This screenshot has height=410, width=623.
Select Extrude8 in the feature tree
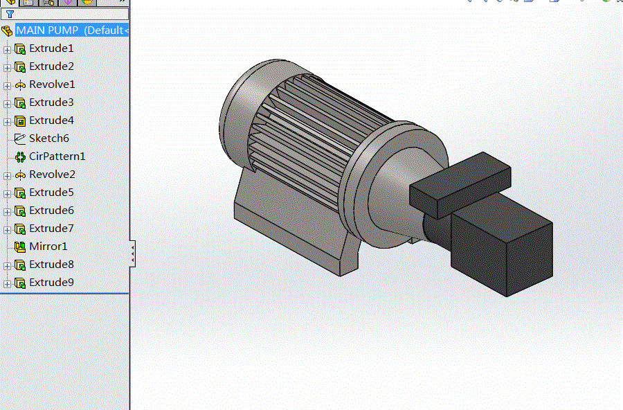tap(51, 265)
